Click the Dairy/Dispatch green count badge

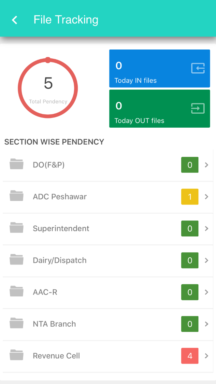point(190,261)
